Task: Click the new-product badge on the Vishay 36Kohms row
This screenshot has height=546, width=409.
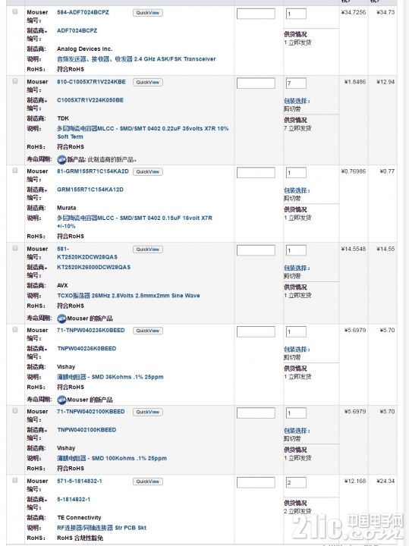Action: click(61, 400)
